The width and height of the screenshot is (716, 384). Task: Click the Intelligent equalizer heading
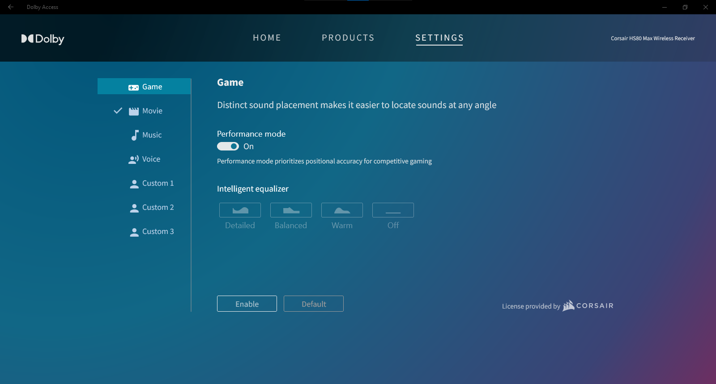tap(253, 189)
